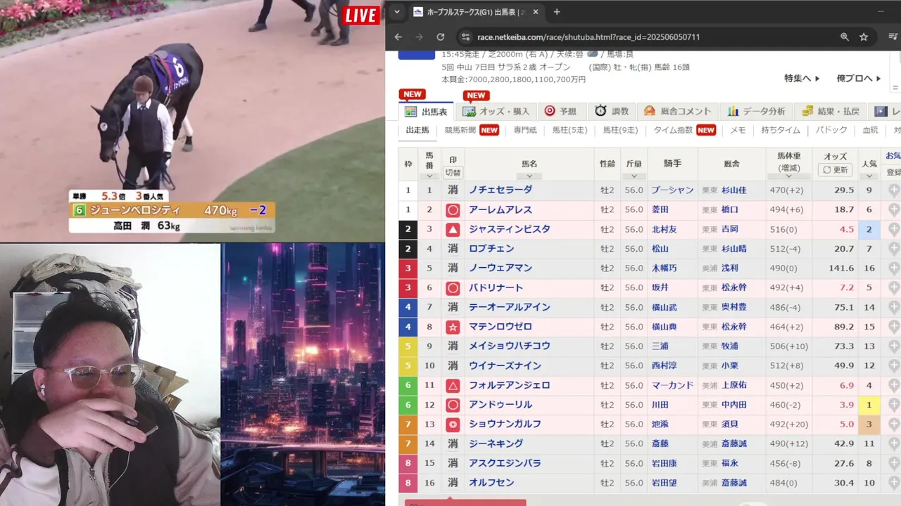Open horse page for テーオーアルアイン
The height and width of the screenshot is (506, 901).
point(510,307)
